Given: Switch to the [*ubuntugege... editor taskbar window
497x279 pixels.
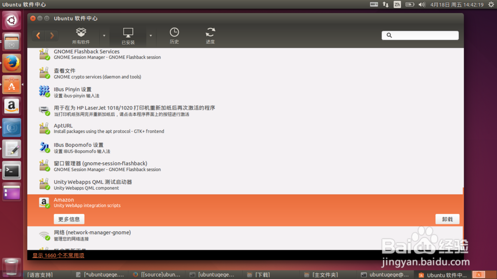Looking at the screenshot, I should (100, 275).
